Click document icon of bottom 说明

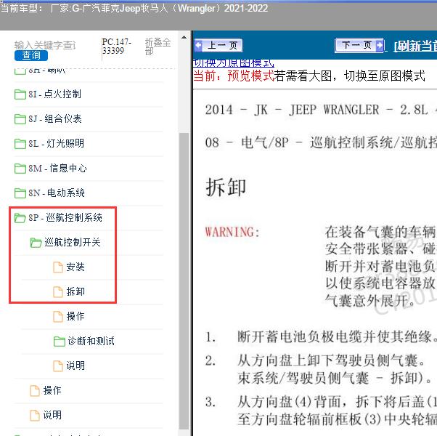(x=35, y=415)
